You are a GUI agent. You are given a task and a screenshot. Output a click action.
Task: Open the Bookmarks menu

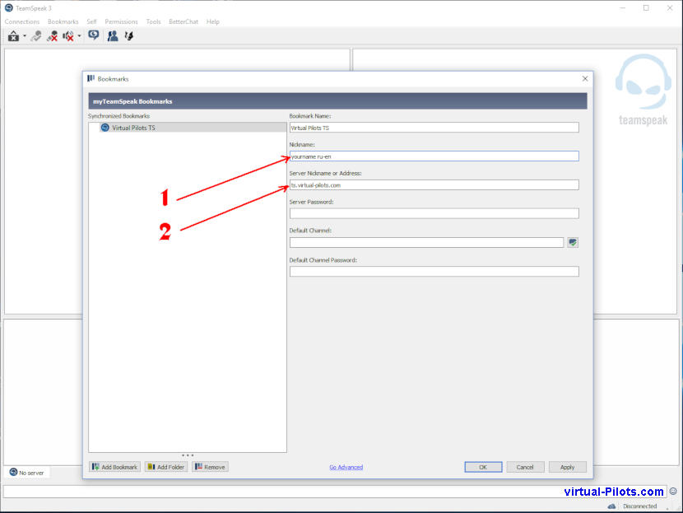click(x=63, y=21)
